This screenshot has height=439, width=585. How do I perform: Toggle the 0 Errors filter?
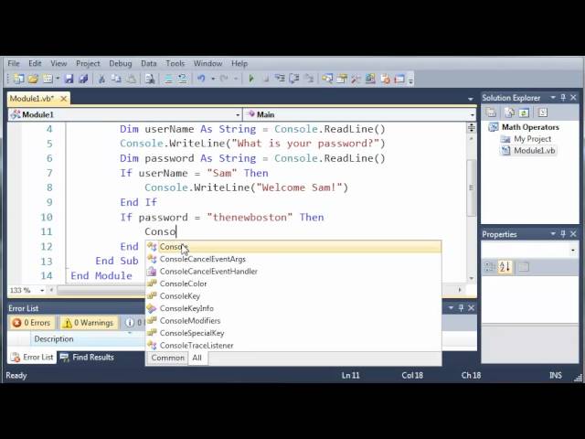31,323
